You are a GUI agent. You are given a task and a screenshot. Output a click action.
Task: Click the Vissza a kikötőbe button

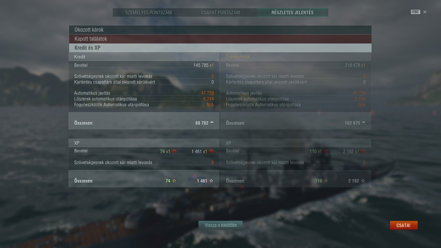click(x=221, y=225)
